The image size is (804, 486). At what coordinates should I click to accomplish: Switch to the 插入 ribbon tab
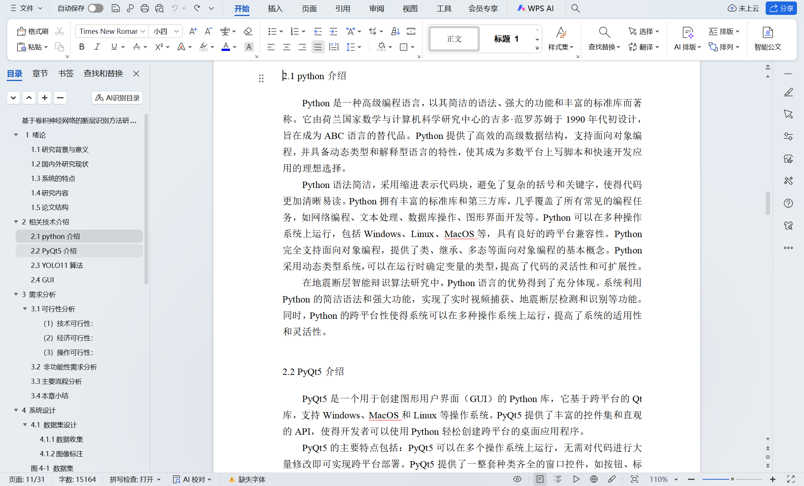click(275, 8)
